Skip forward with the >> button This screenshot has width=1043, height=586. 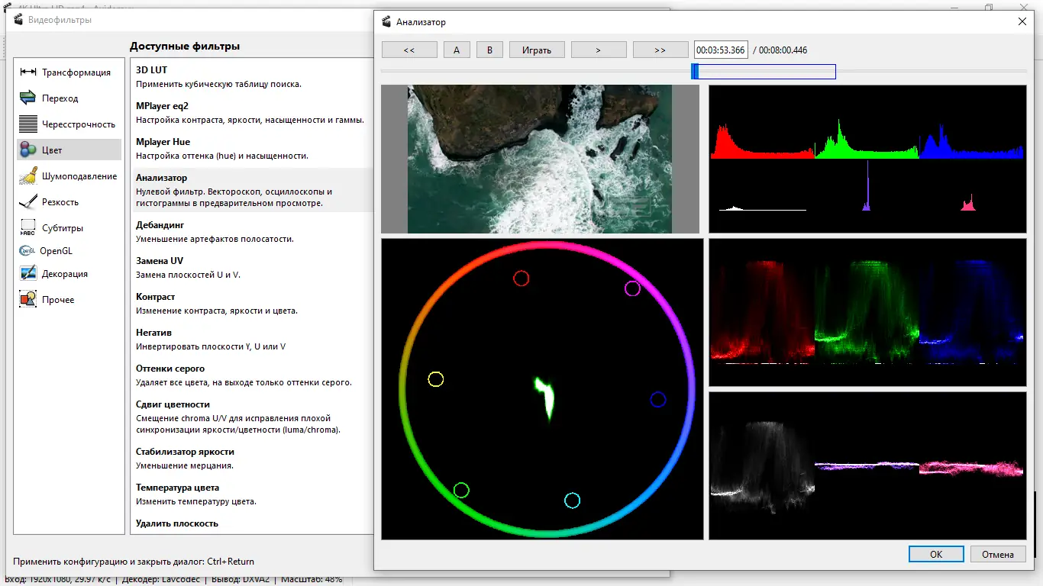point(660,50)
